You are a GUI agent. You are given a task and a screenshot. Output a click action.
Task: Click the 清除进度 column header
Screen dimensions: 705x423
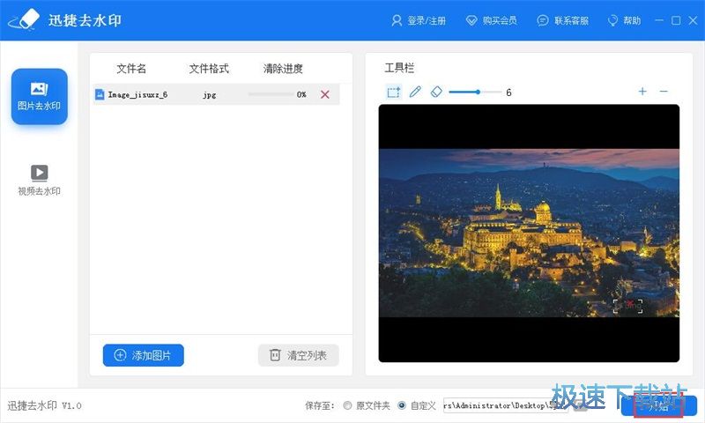(x=283, y=69)
